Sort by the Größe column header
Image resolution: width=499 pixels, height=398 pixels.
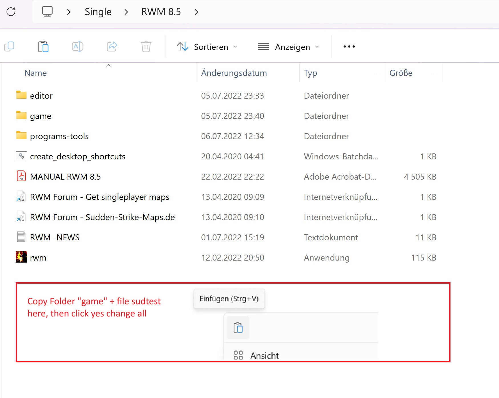(401, 73)
